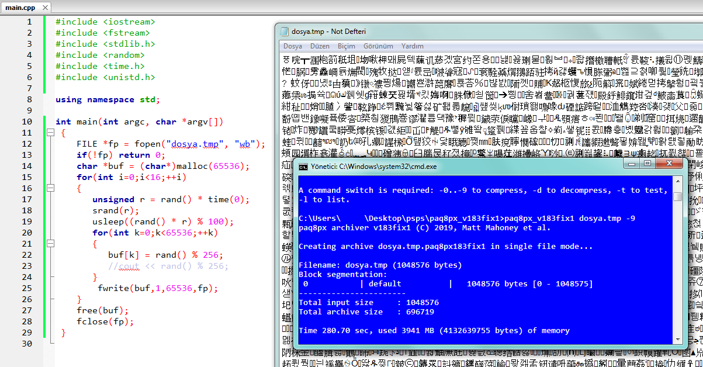703x367 pixels.
Task: Open the Biçim menu in Not Defteri
Action: (347, 46)
